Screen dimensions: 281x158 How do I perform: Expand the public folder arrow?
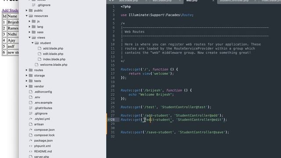click(x=26, y=11)
